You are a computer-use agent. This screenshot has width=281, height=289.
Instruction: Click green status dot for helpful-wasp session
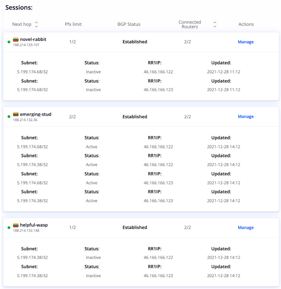(x=9, y=228)
